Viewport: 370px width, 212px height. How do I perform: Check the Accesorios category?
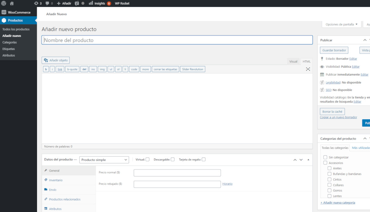[x=325, y=163]
